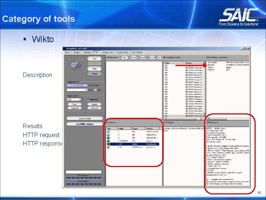Sort results by the Weight column header
The height and width of the screenshot is (200, 266).
(124, 129)
